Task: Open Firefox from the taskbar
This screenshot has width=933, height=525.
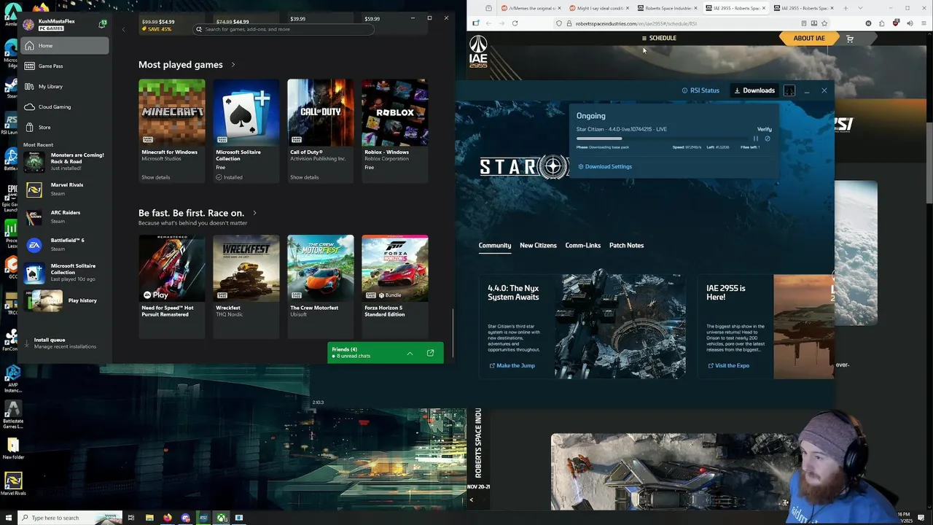Action: [x=168, y=518]
